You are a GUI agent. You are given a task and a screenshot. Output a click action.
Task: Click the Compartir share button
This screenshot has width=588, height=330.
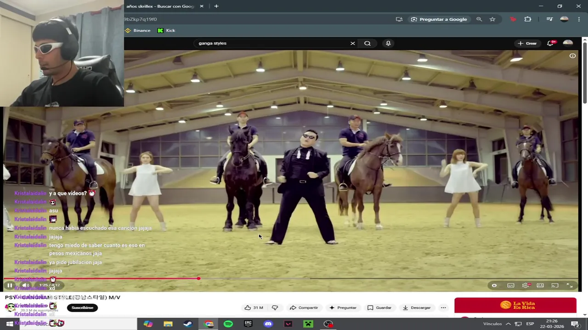coord(304,308)
